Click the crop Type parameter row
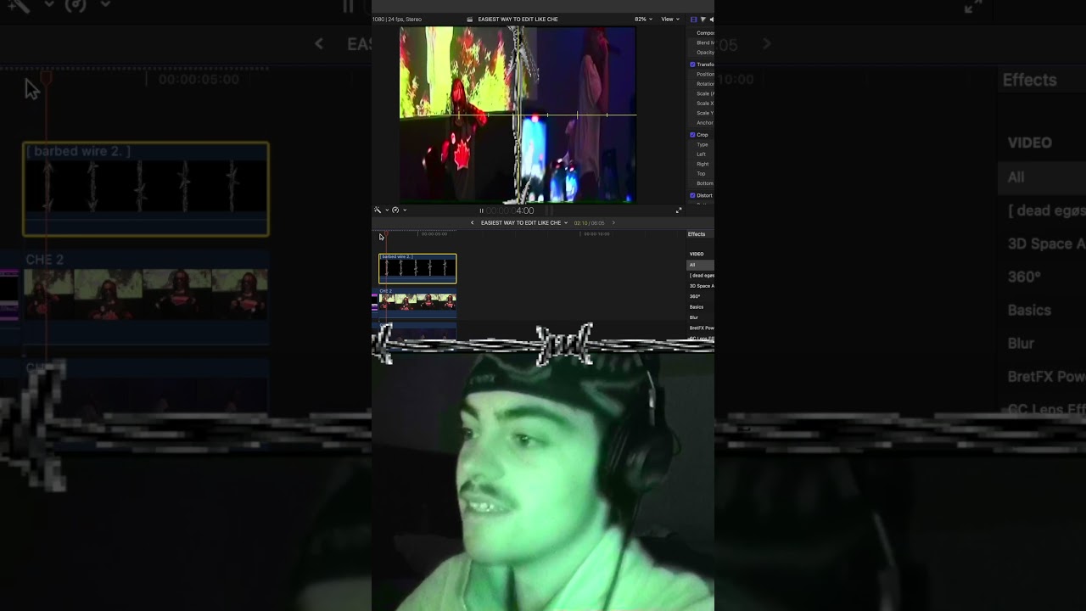1086x611 pixels. click(702, 144)
